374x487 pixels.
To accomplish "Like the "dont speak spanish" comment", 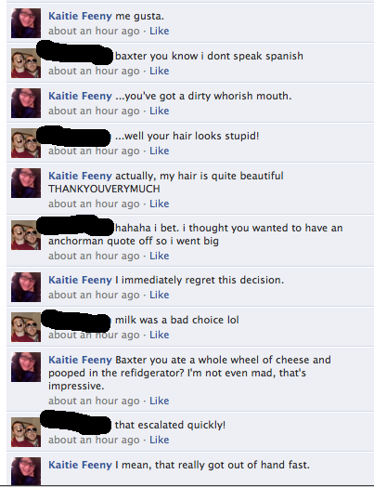I will pyautogui.click(x=160, y=71).
